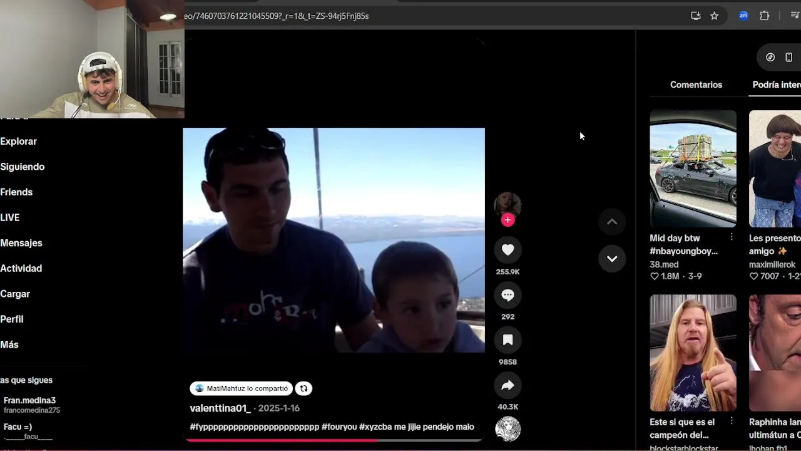Follow creator via red plus badge
Viewport: 801px width, 451px height.
pos(508,220)
